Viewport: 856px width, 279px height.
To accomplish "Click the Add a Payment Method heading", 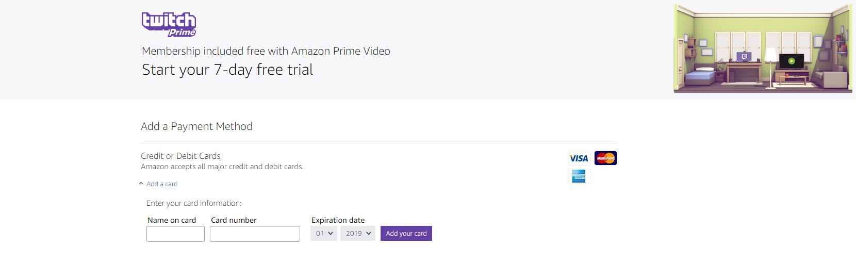I will [x=196, y=126].
